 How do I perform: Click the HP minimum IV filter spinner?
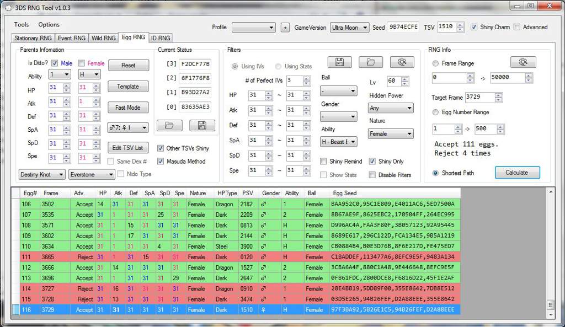coord(269,95)
